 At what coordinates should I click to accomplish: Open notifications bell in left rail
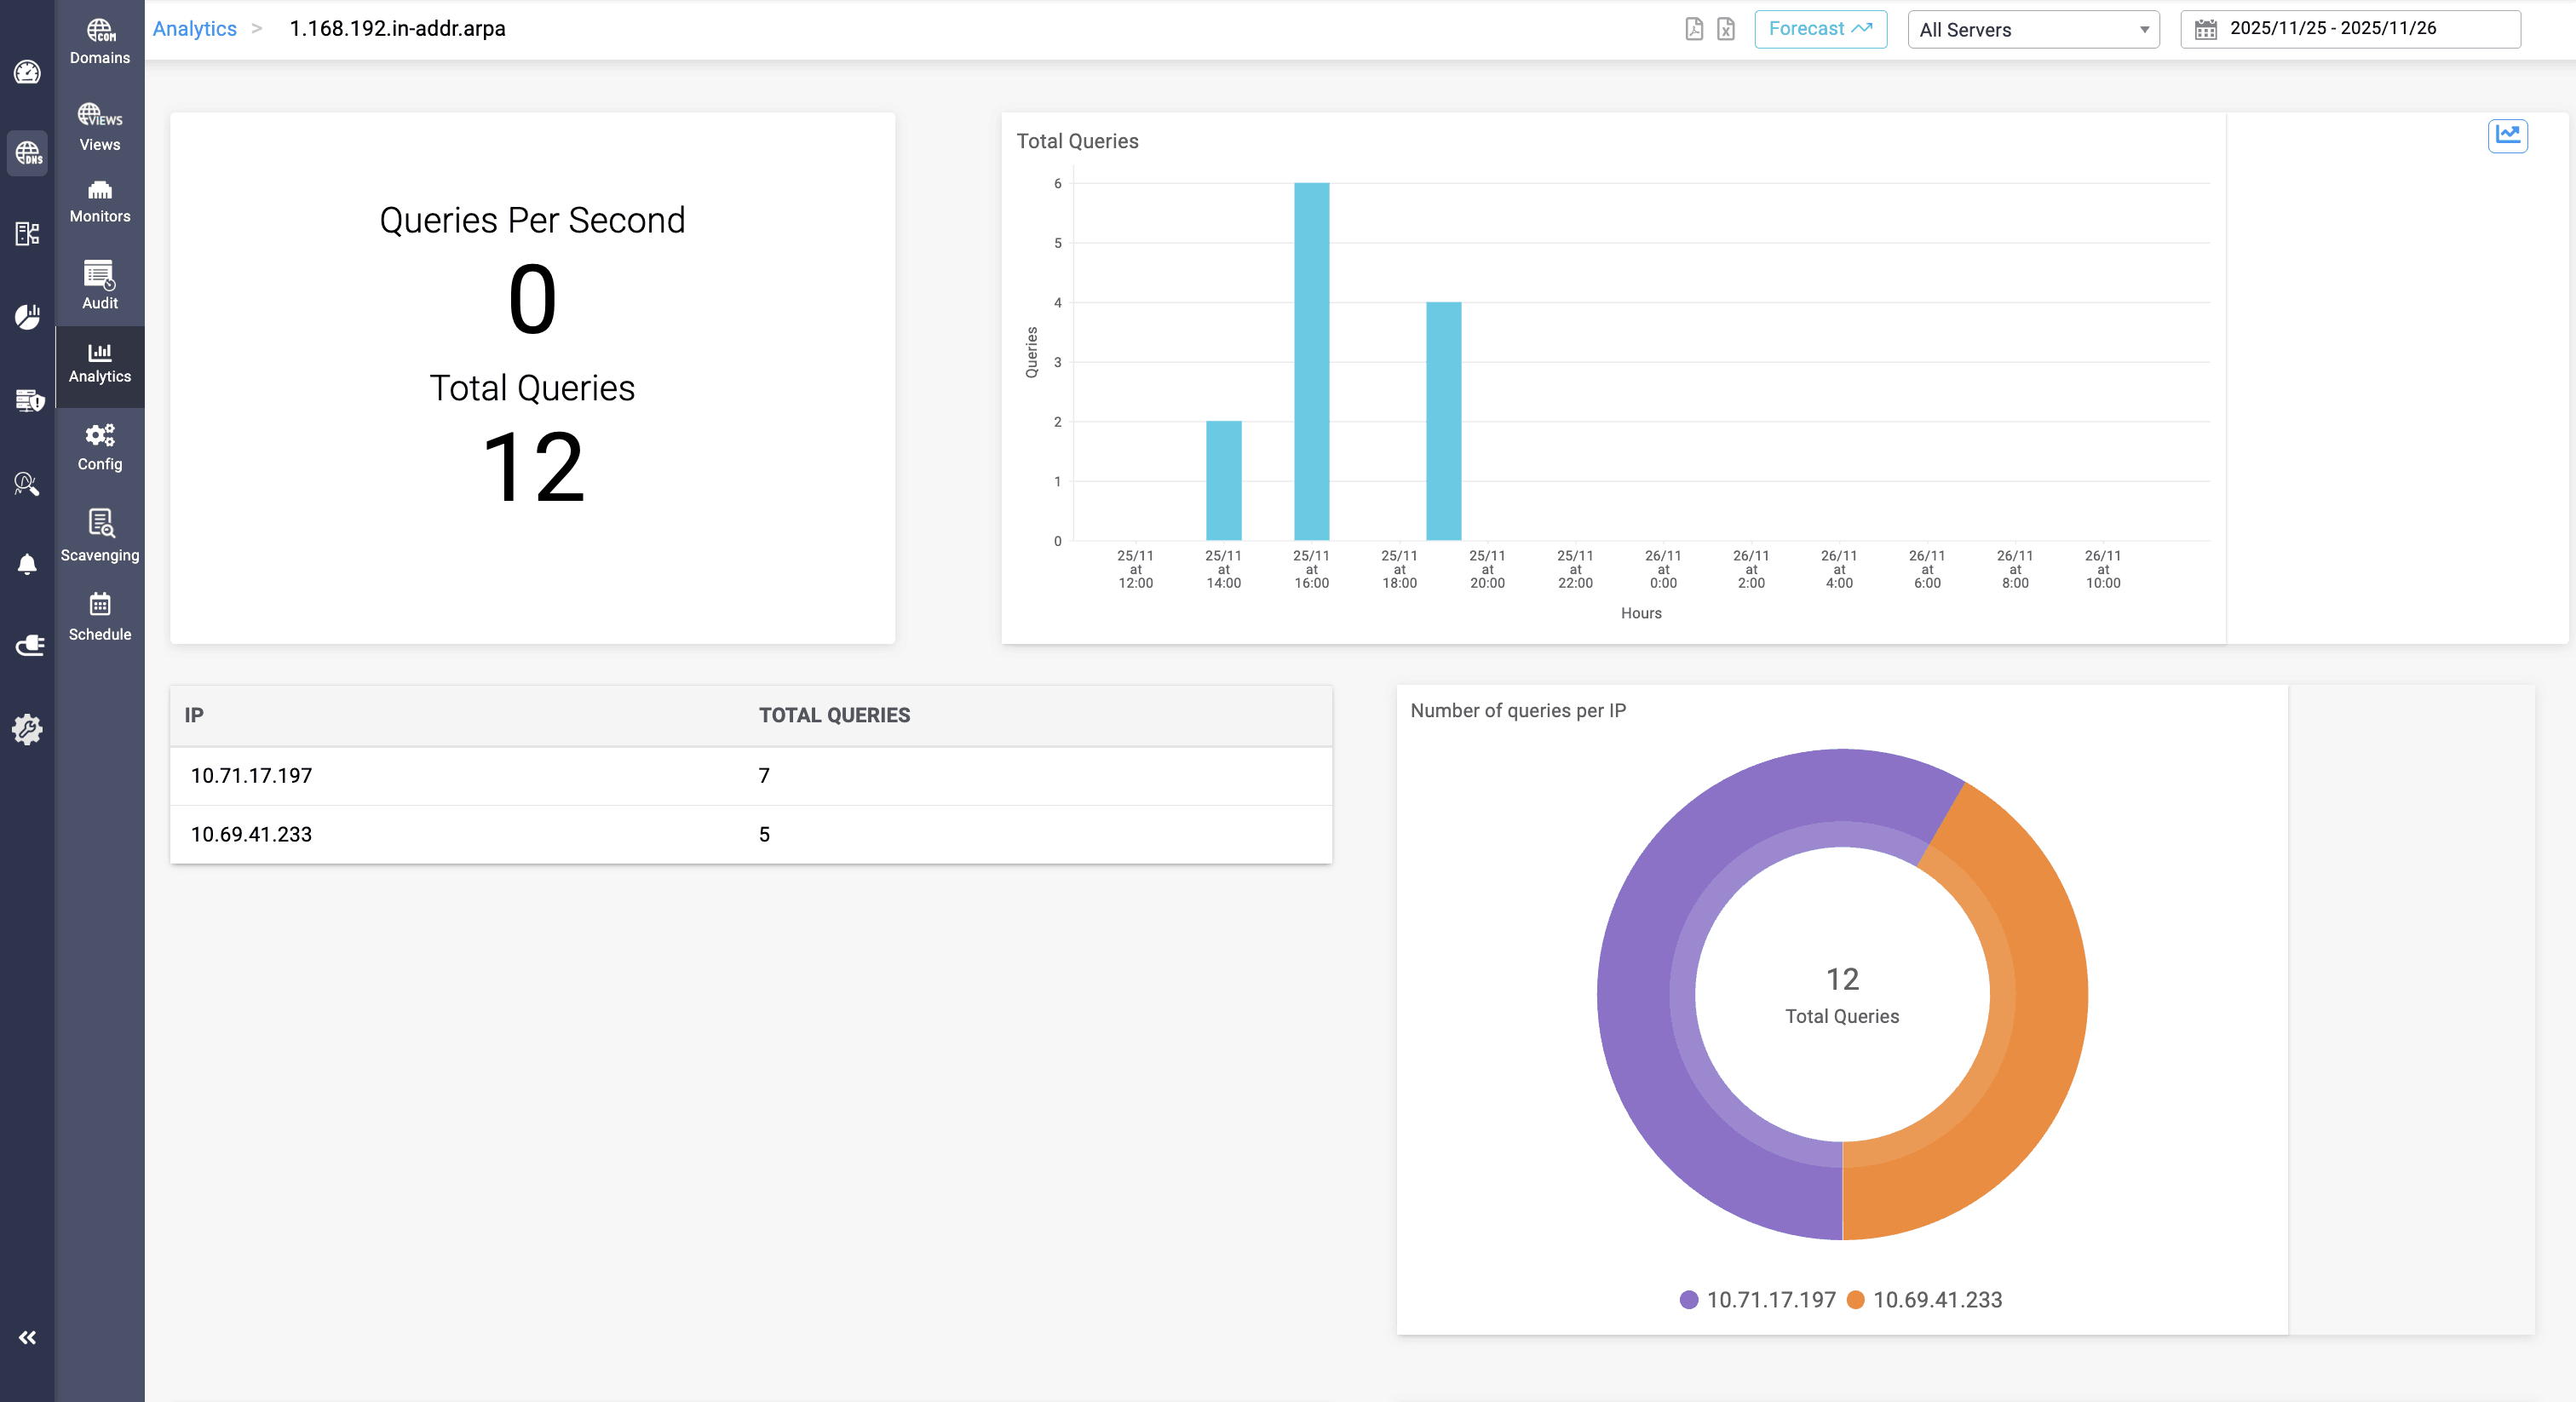27,565
